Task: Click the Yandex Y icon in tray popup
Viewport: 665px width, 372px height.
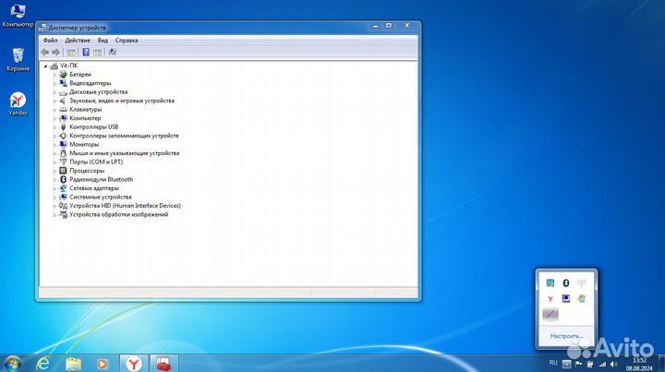Action: click(x=550, y=299)
